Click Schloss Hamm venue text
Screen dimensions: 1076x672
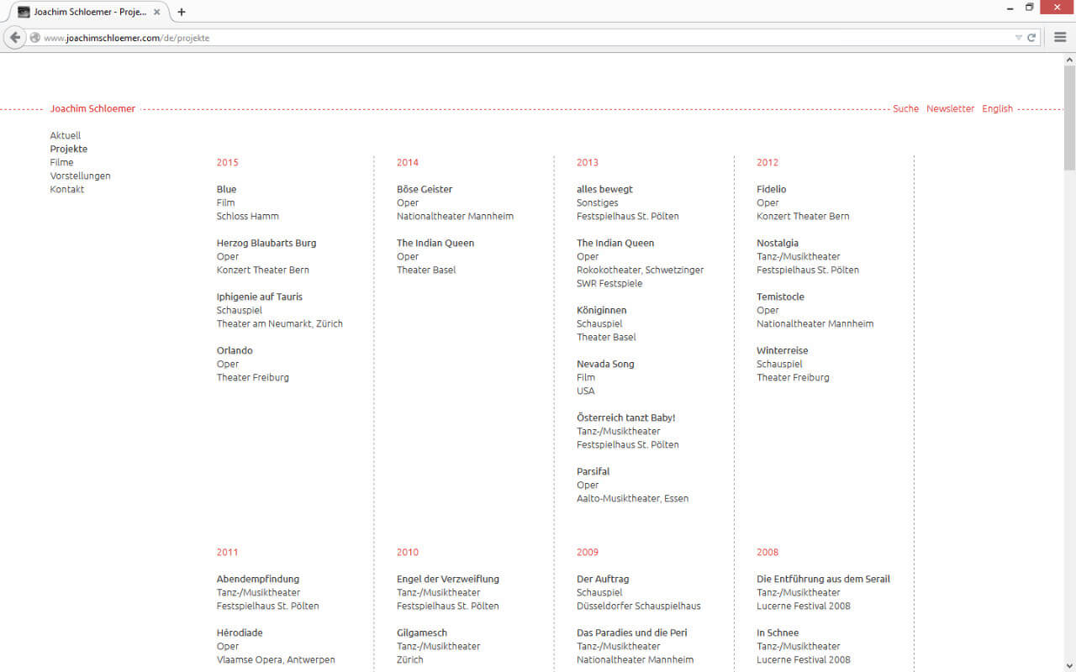247,216
